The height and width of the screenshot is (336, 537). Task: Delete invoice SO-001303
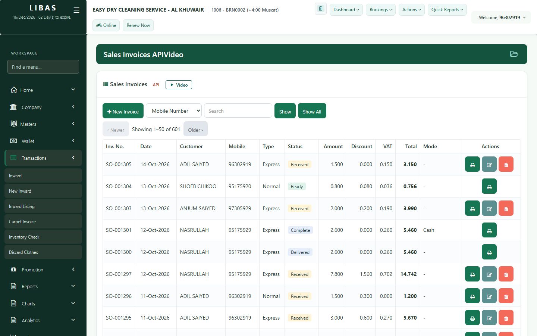pos(506,208)
